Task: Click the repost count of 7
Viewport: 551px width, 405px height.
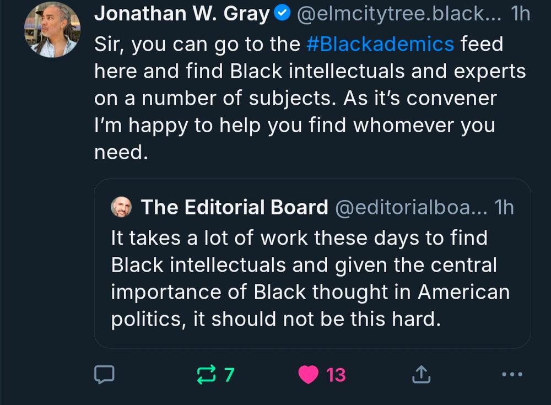Action: [x=229, y=375]
